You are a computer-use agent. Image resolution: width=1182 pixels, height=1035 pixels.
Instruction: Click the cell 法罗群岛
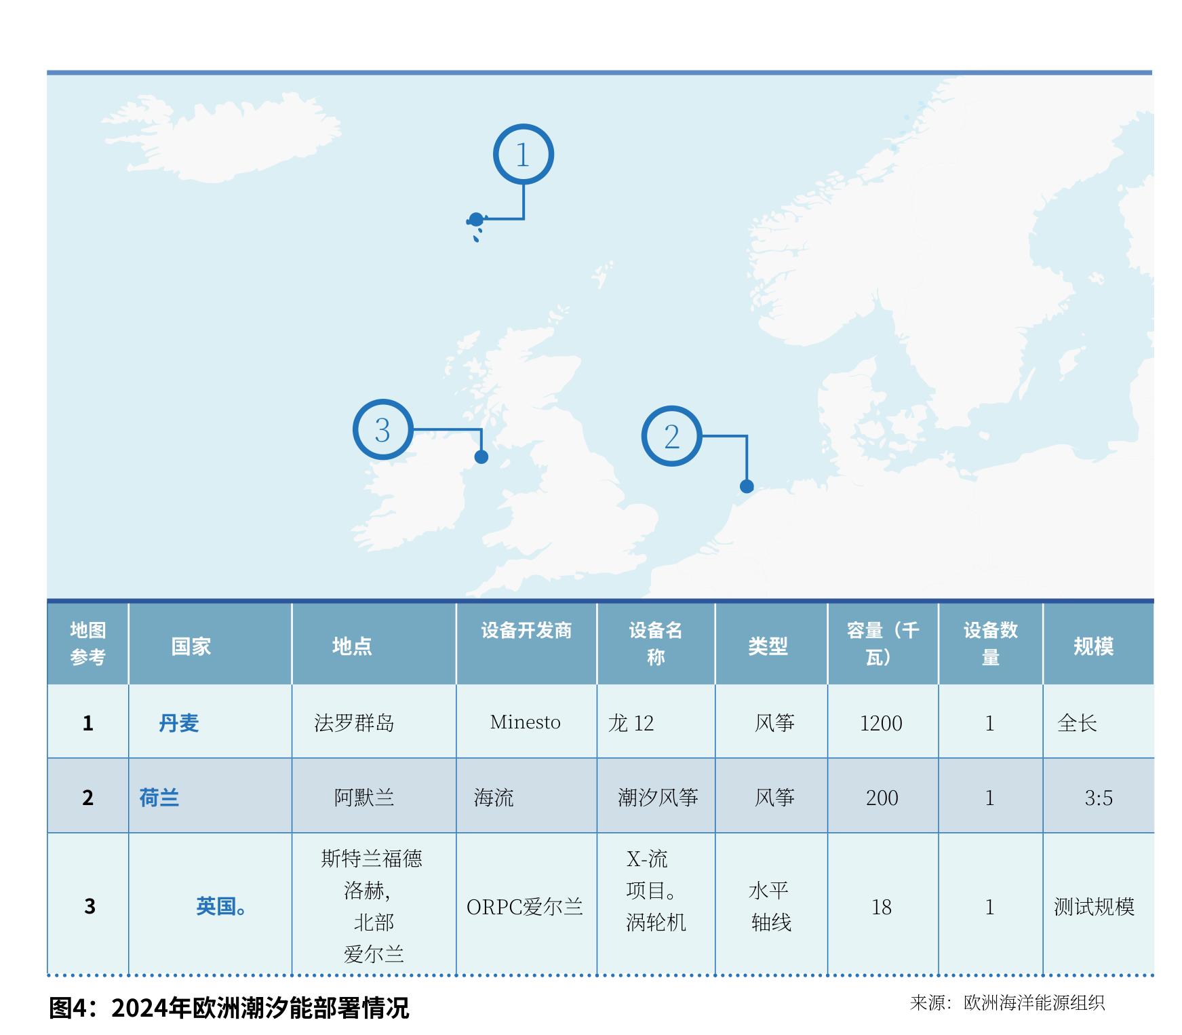(x=354, y=723)
